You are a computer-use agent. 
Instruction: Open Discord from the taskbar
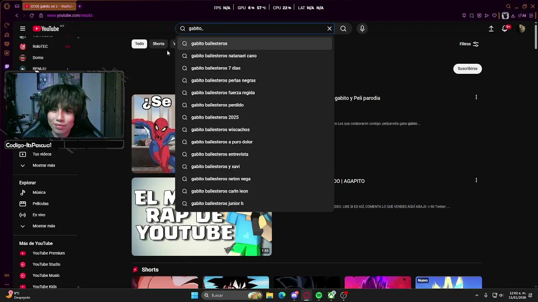tap(294, 295)
